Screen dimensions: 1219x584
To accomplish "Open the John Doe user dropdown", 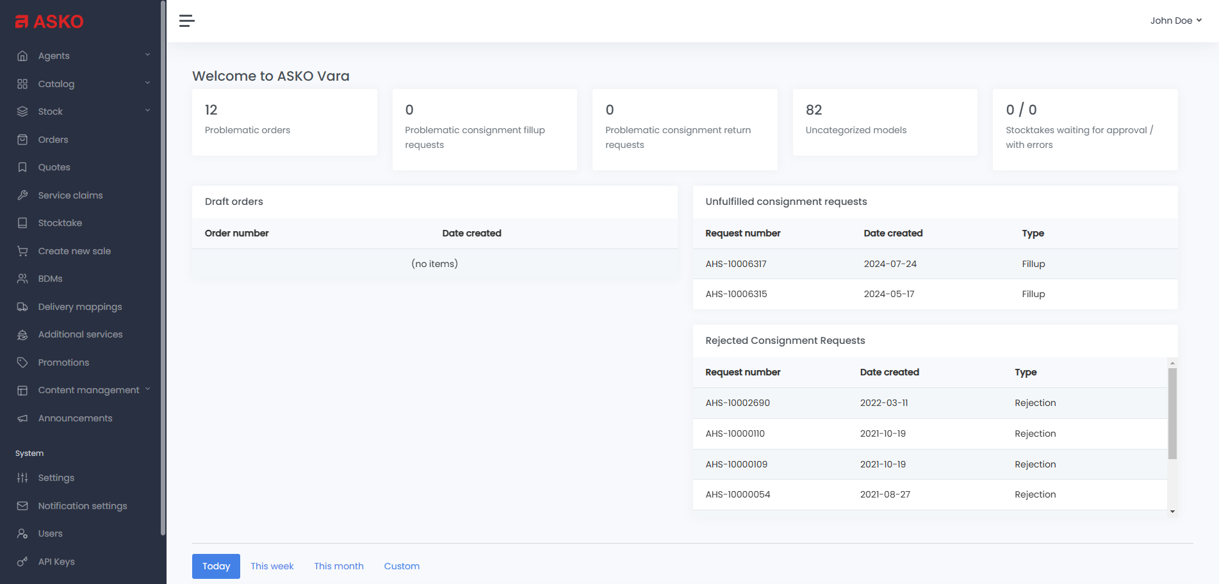I will pos(1176,20).
